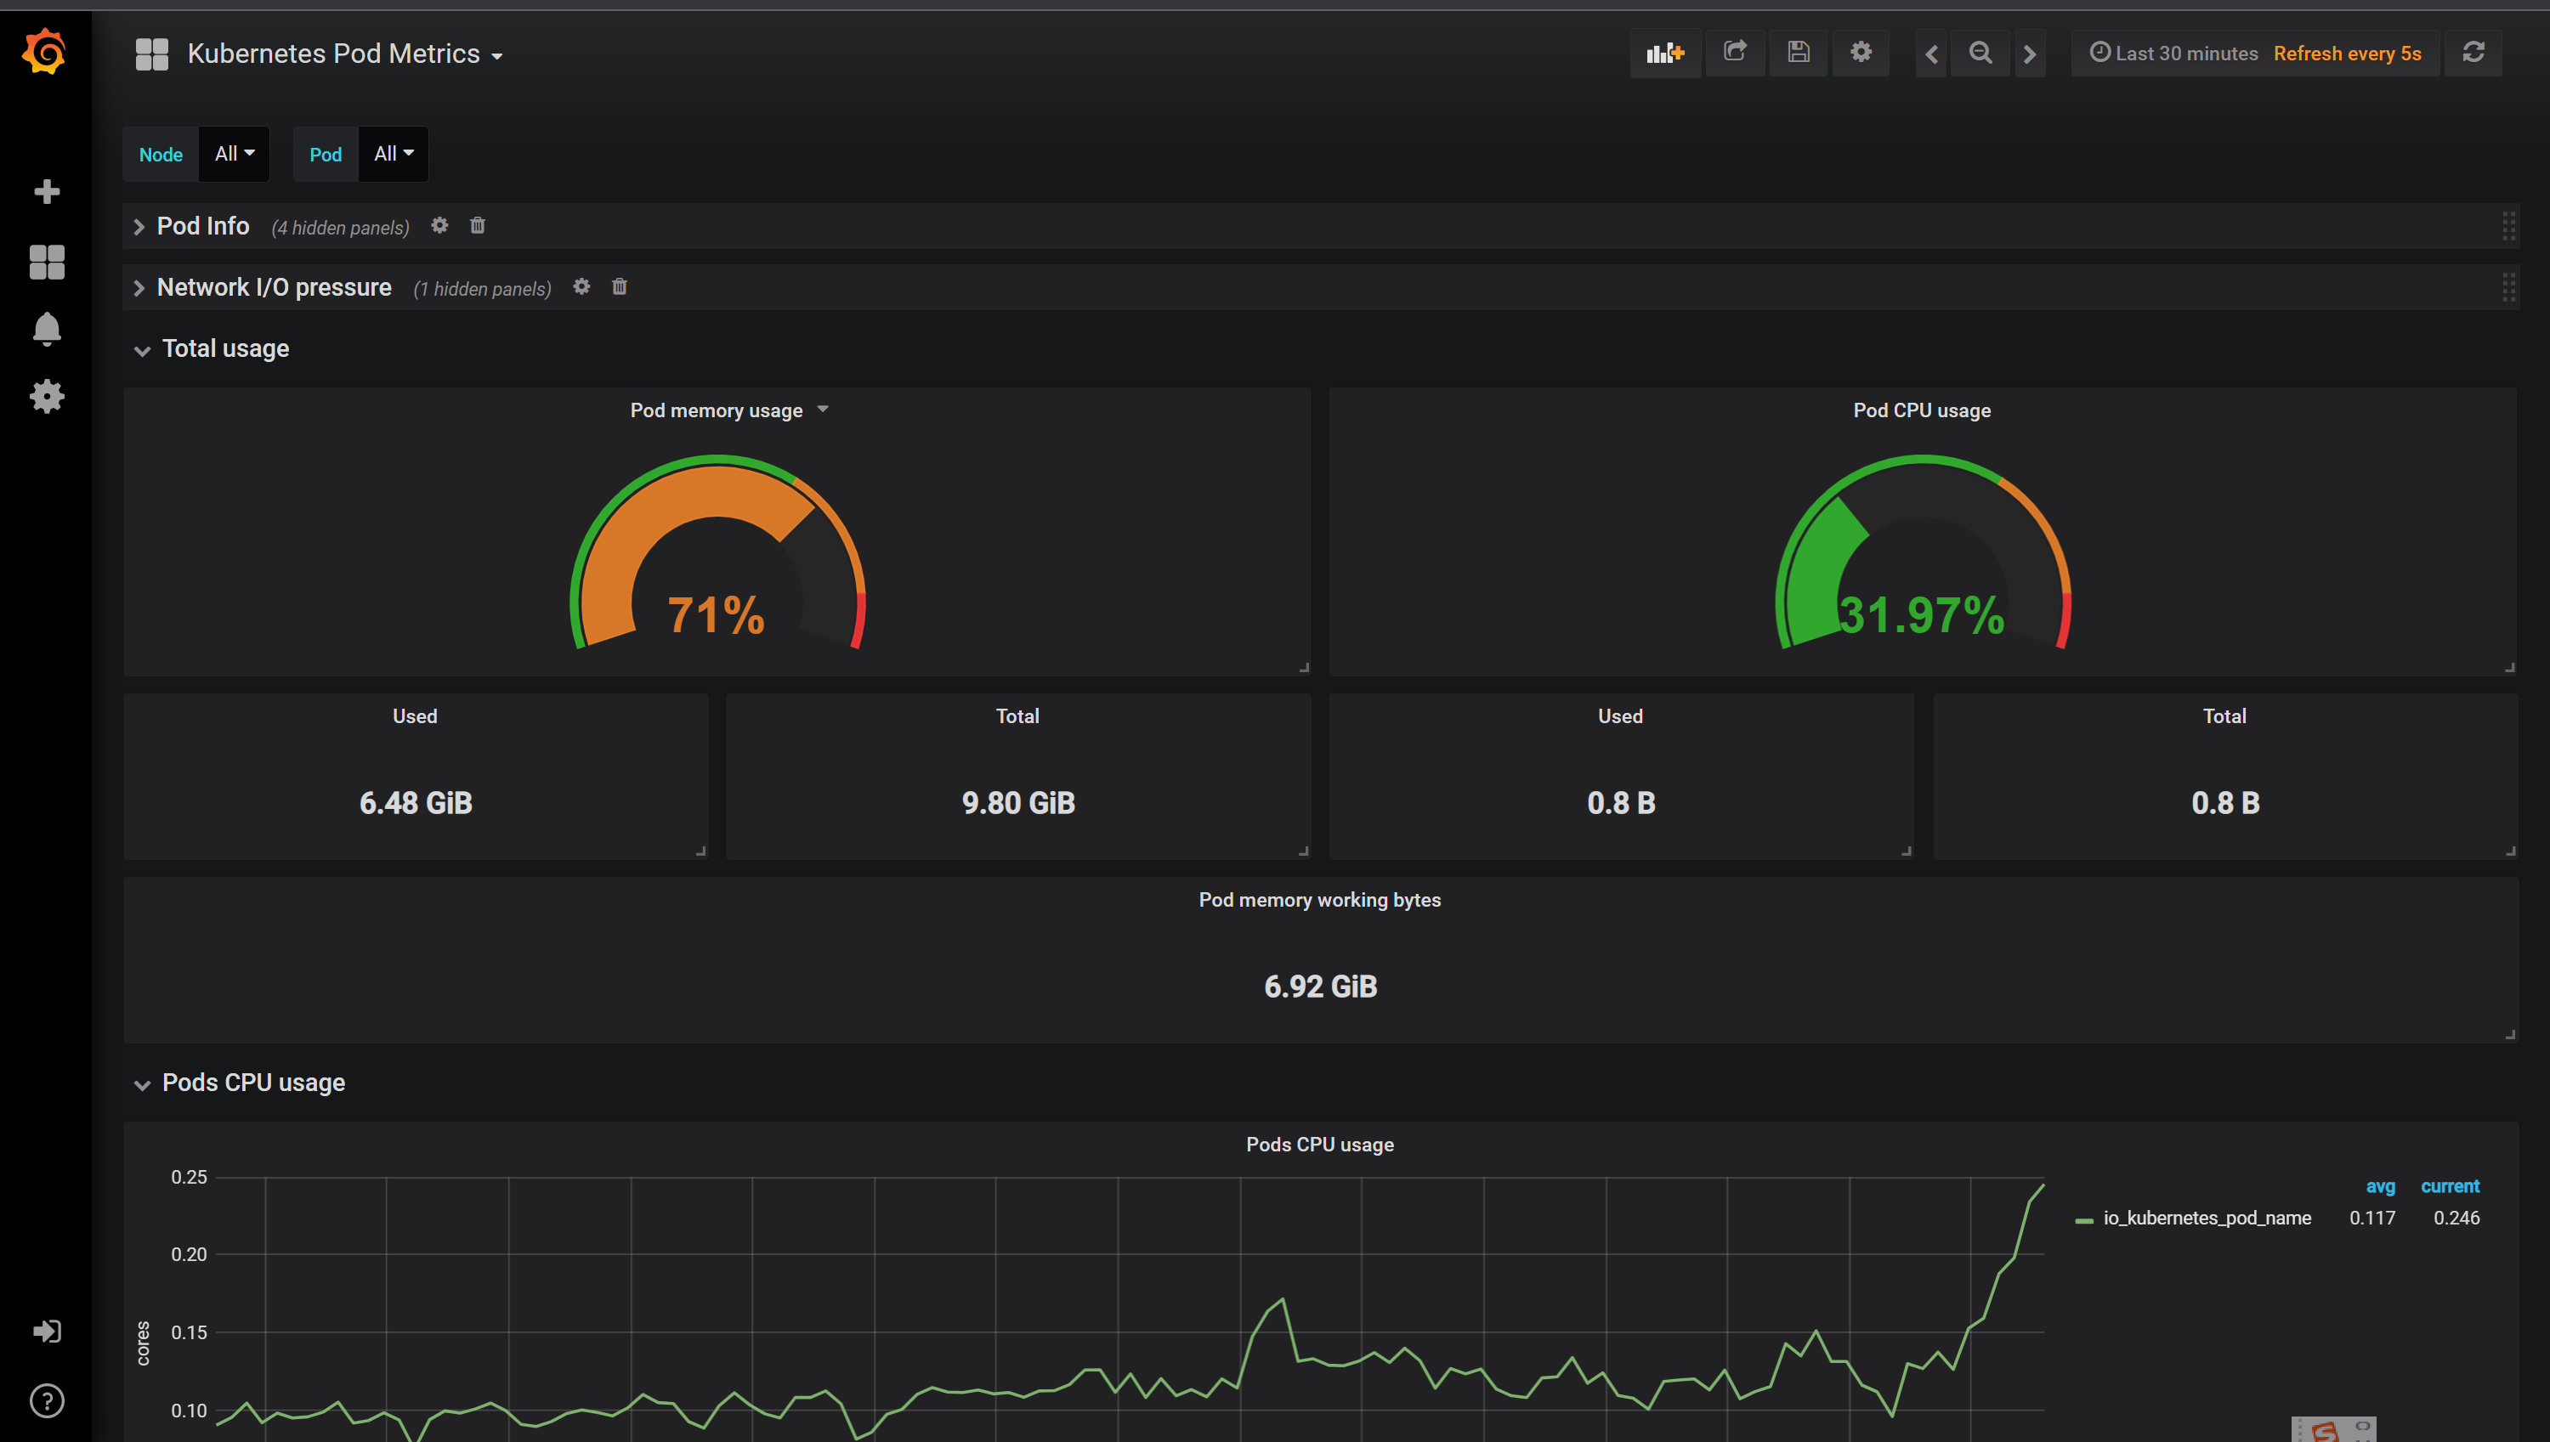
Task: Click the memory Used panel showing 6.48 GiB
Action: (416, 777)
